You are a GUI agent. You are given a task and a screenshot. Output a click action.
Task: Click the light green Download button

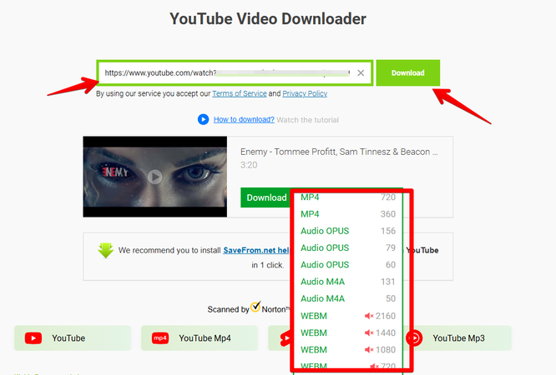coord(407,73)
